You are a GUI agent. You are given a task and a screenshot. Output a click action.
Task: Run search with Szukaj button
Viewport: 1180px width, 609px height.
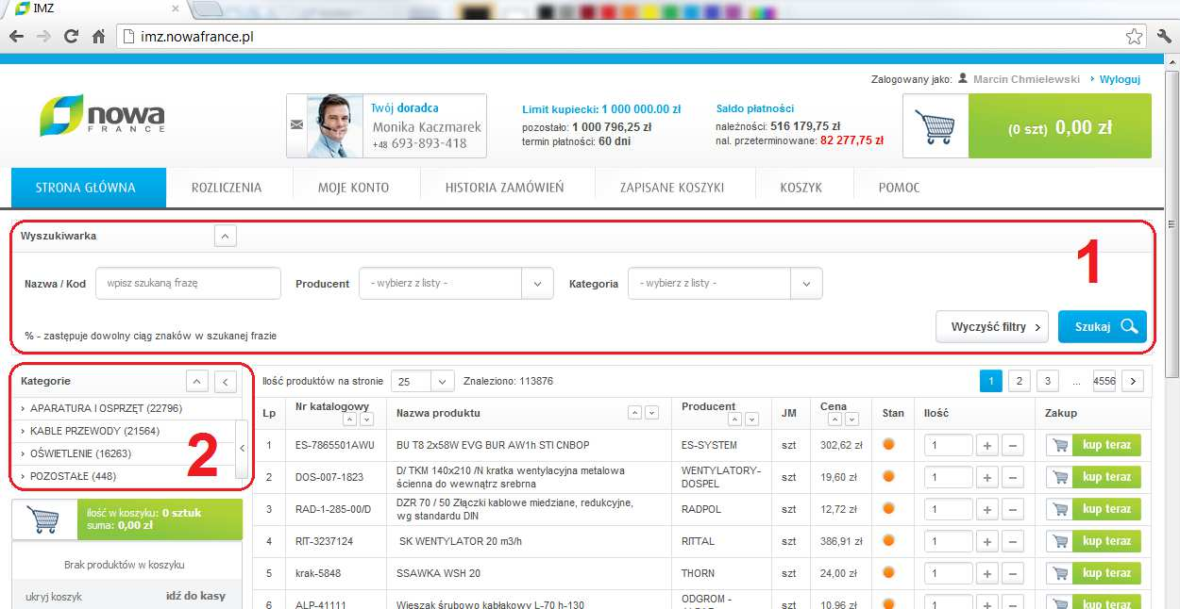(x=1103, y=327)
